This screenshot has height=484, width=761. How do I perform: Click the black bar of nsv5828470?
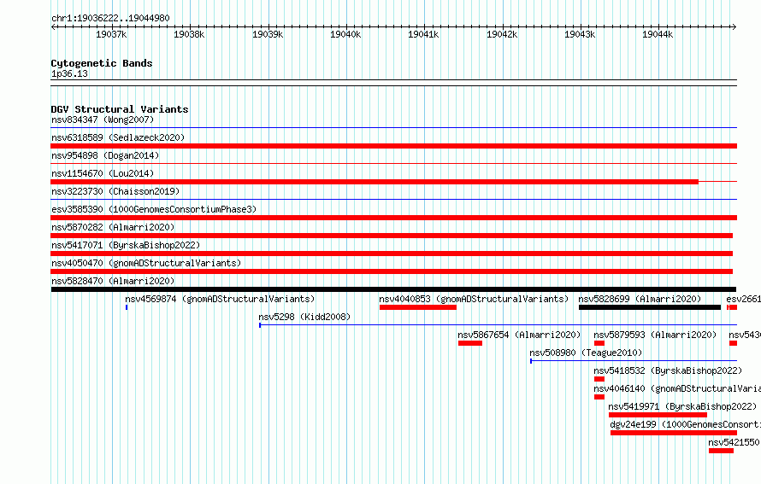tap(393, 289)
